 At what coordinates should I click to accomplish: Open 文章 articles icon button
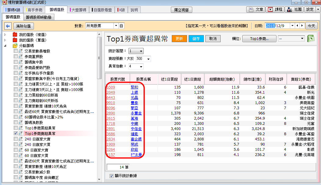pos(256,10)
